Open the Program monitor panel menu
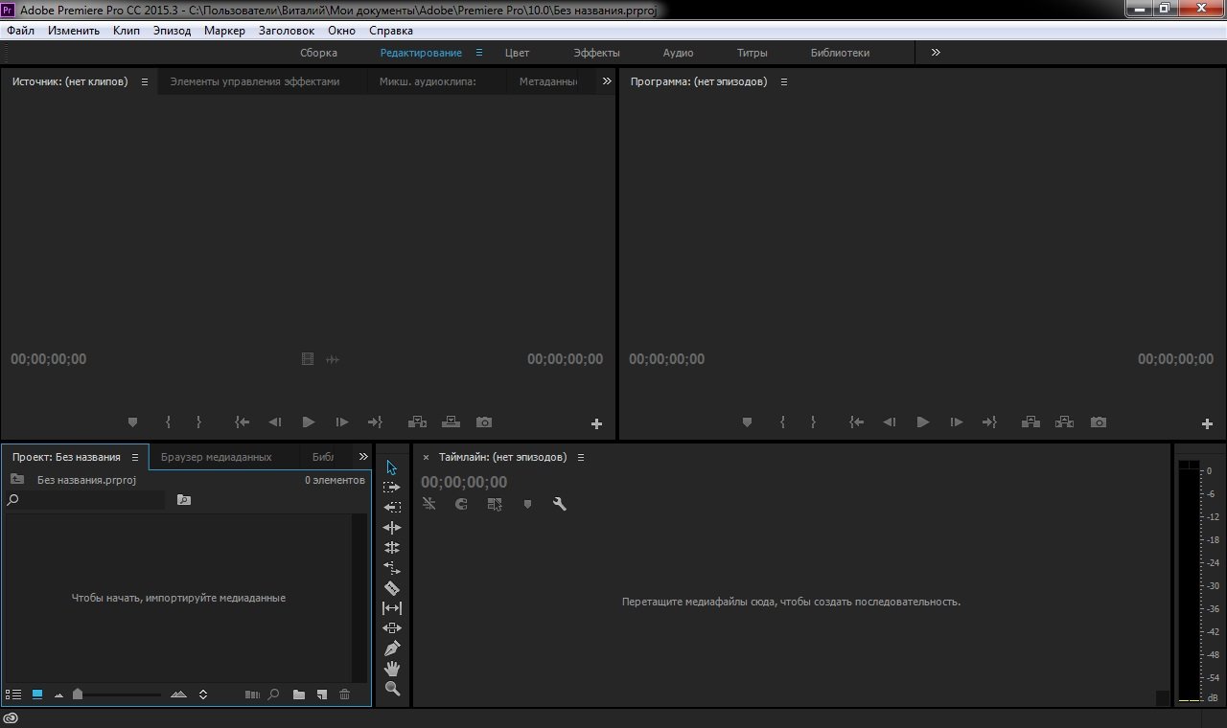 [x=783, y=82]
